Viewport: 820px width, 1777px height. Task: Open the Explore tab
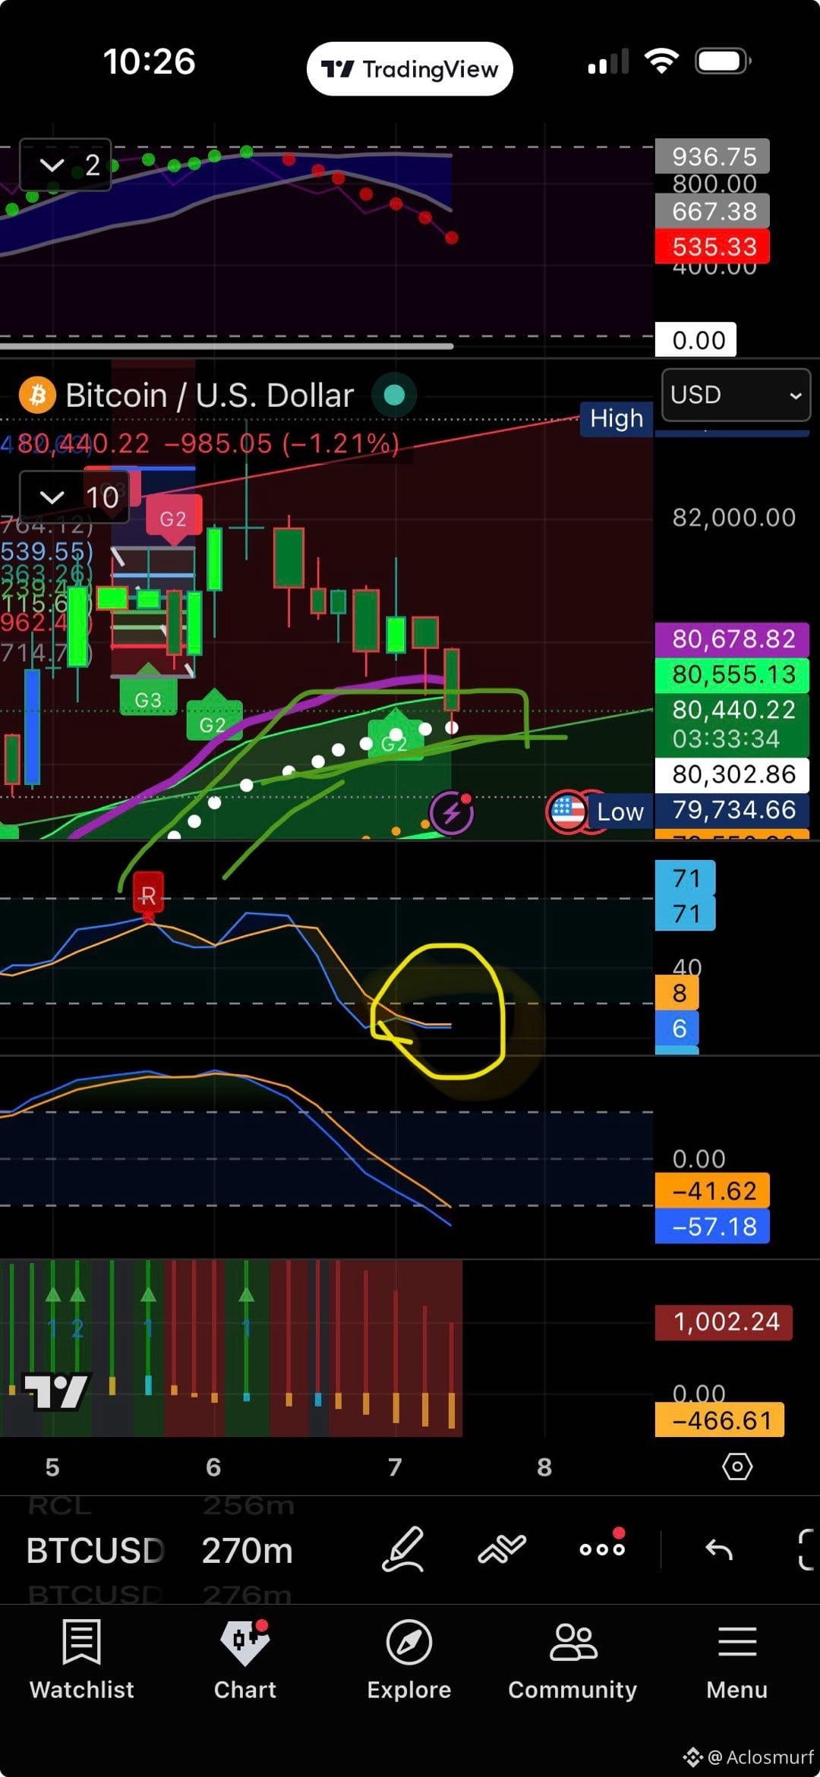(409, 1659)
